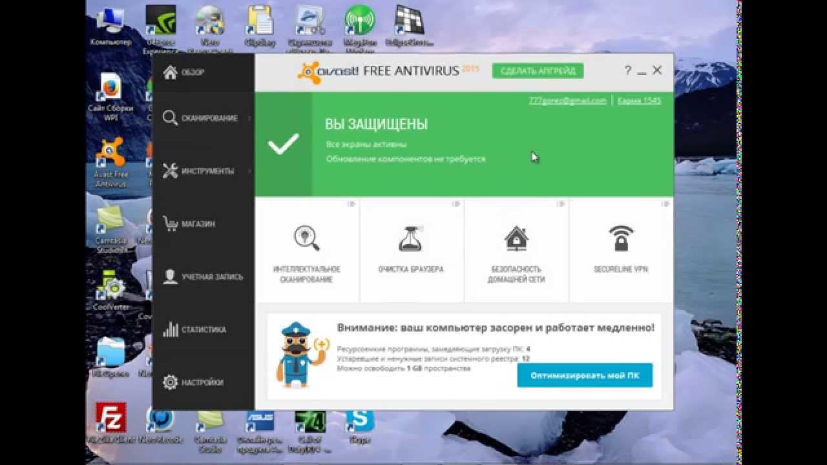Click Все экраны активны status line
Image resolution: width=827 pixels, height=465 pixels.
[366, 145]
